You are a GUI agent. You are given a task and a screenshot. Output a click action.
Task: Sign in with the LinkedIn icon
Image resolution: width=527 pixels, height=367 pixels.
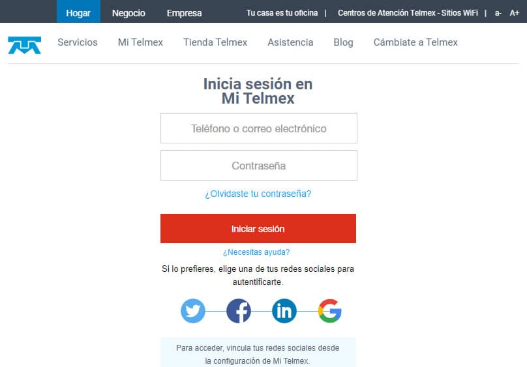(284, 311)
